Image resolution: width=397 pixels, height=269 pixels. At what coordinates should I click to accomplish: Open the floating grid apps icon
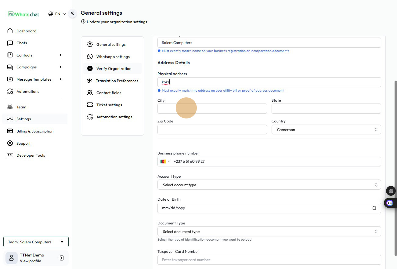pyautogui.click(x=391, y=191)
